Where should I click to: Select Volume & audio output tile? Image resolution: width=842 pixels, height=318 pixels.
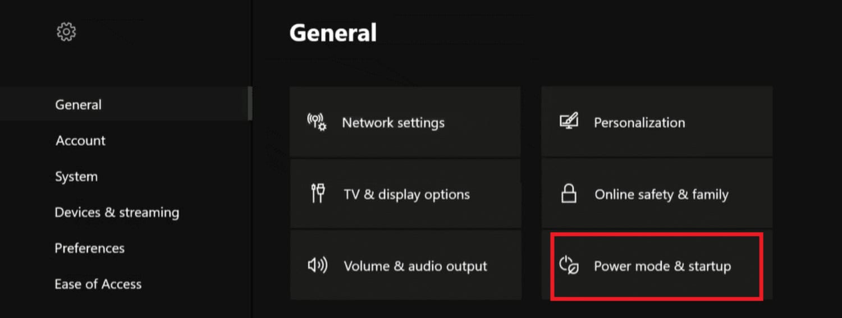coord(405,265)
